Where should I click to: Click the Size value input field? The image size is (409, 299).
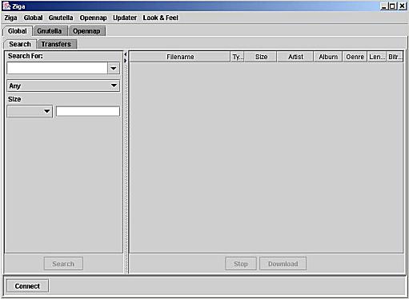pos(88,111)
